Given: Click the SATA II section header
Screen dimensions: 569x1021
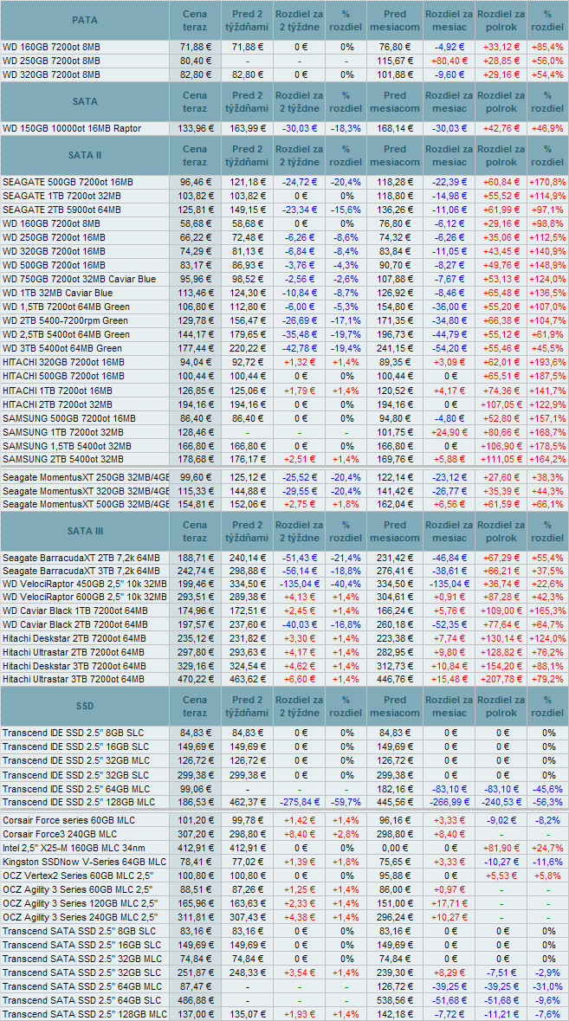Looking at the screenshot, I should pyautogui.click(x=85, y=156).
